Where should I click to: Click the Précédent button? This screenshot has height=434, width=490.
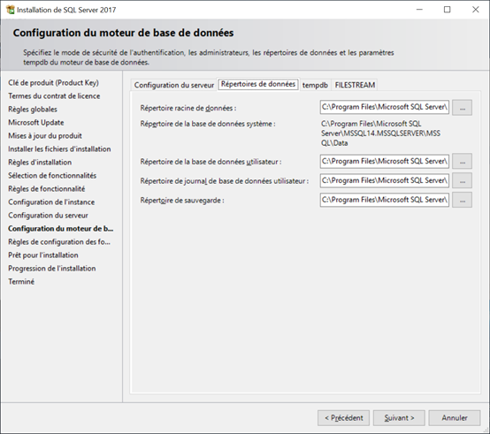click(343, 418)
